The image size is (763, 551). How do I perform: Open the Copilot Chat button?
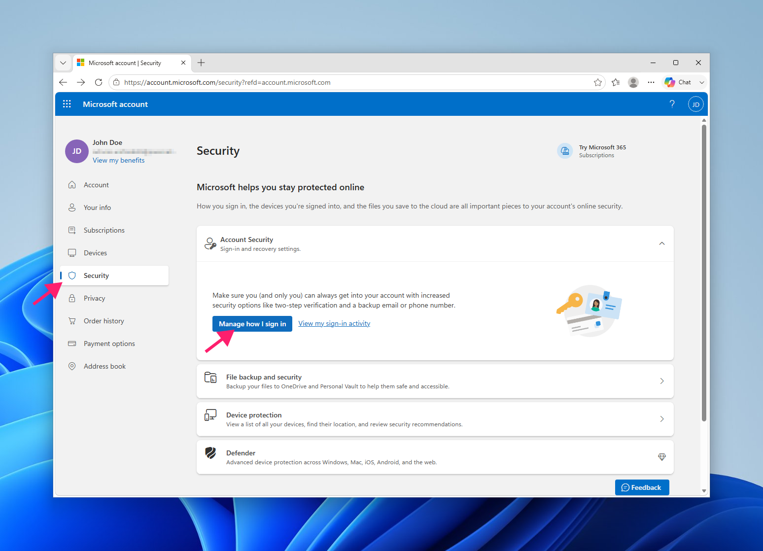pos(678,82)
